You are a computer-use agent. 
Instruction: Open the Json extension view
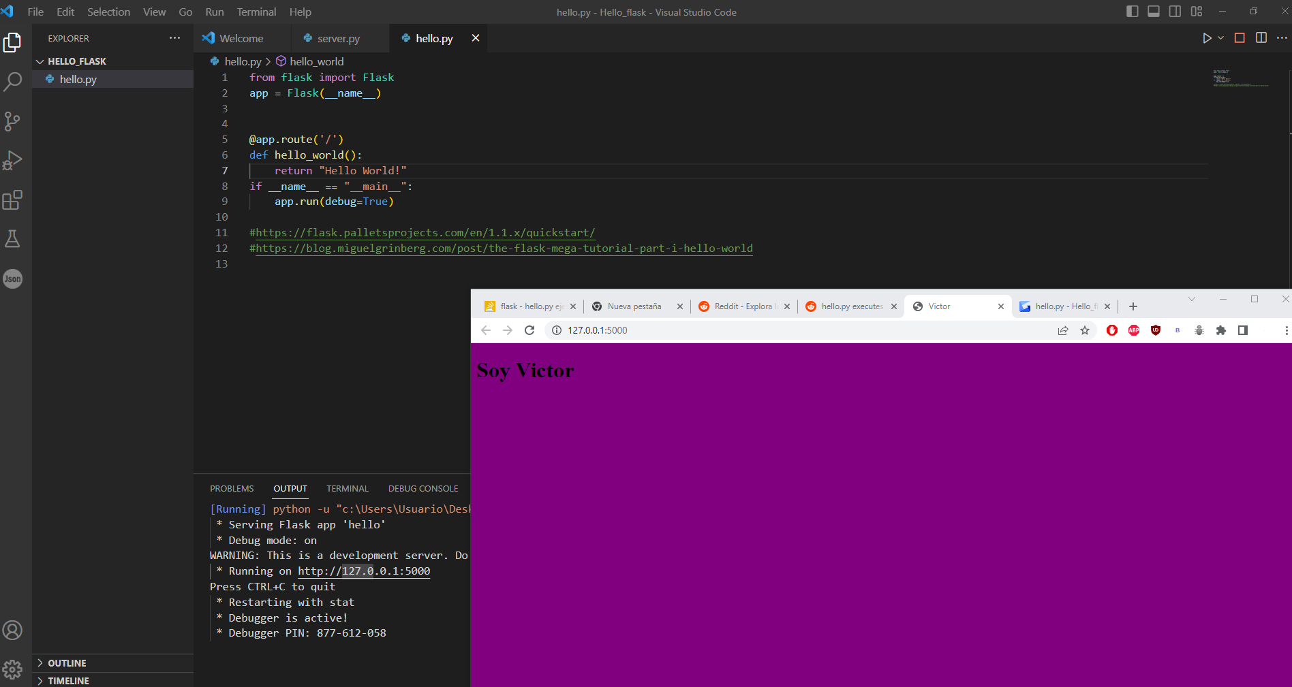12,278
